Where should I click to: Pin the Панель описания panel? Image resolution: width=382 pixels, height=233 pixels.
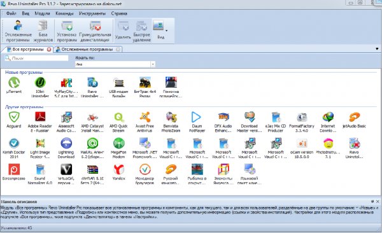(372, 202)
